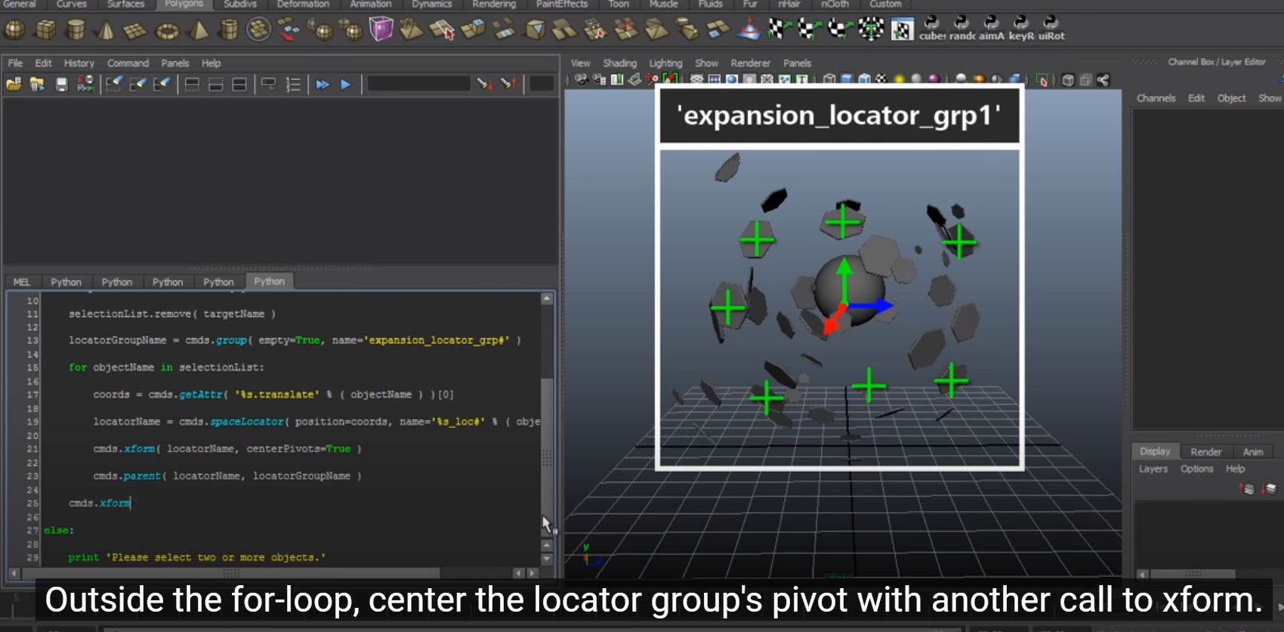This screenshot has width=1284, height=632.
Task: Open the Script Editor History menu
Action: 79,63
